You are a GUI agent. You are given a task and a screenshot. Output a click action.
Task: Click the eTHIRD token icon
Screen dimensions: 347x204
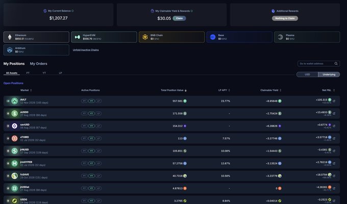[15, 139]
